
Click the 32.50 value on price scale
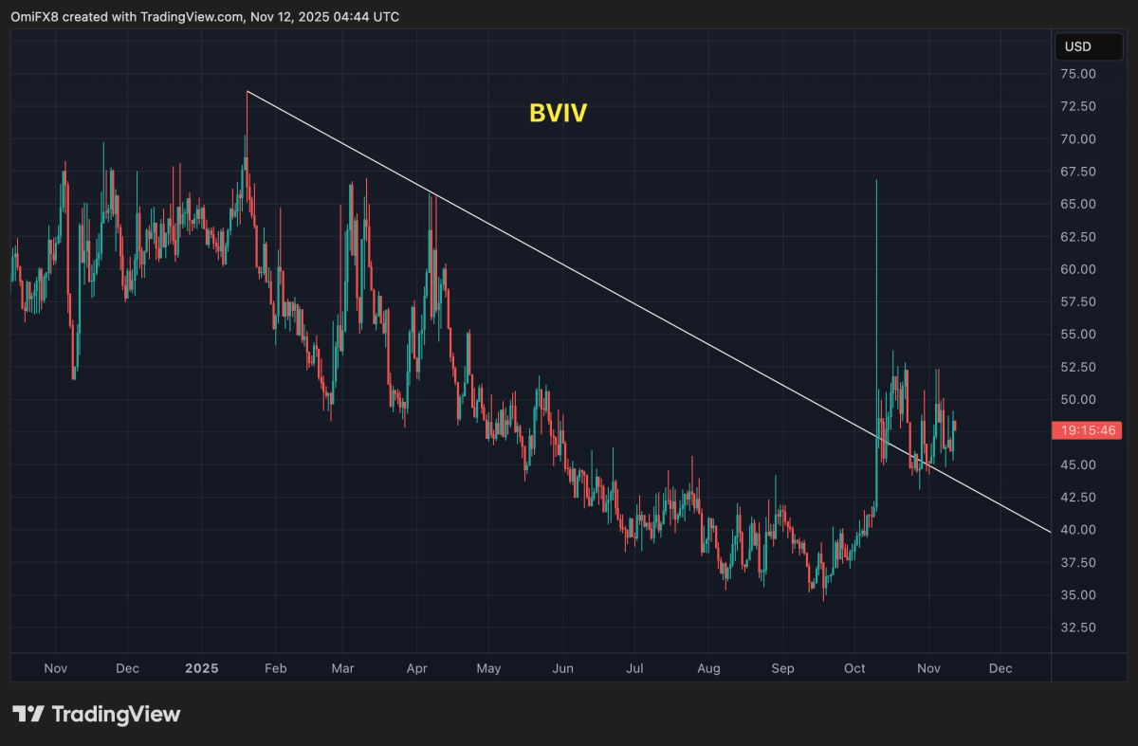(1078, 628)
